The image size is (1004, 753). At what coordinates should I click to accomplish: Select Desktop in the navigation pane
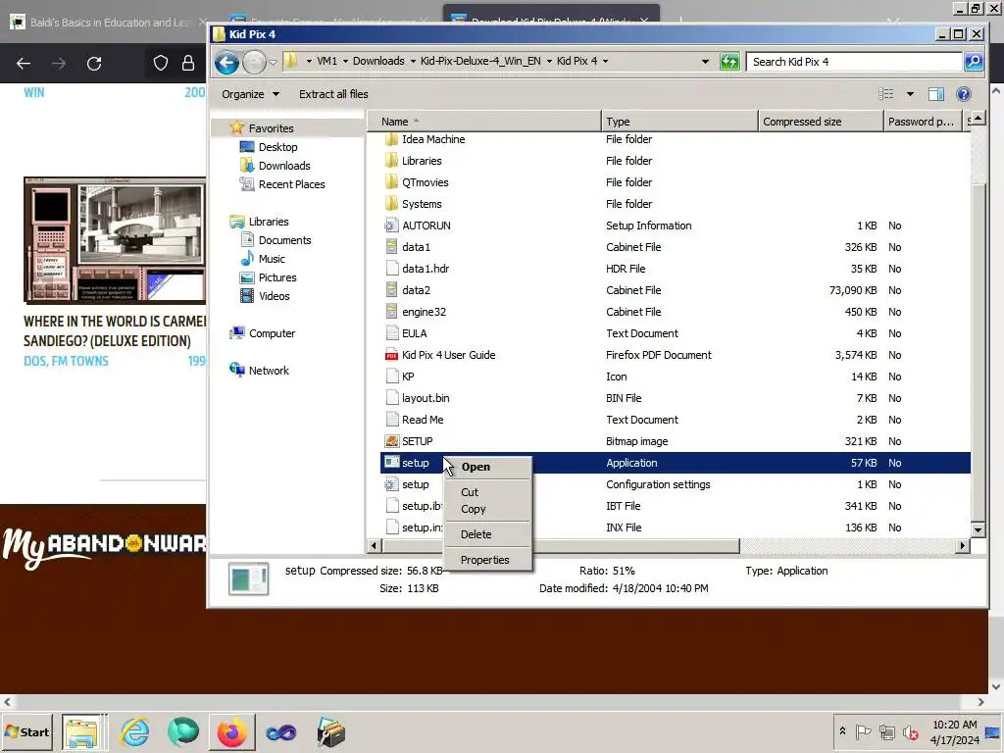tap(277, 147)
